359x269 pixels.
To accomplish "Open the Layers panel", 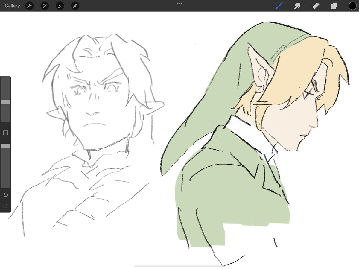I will coord(334,6).
